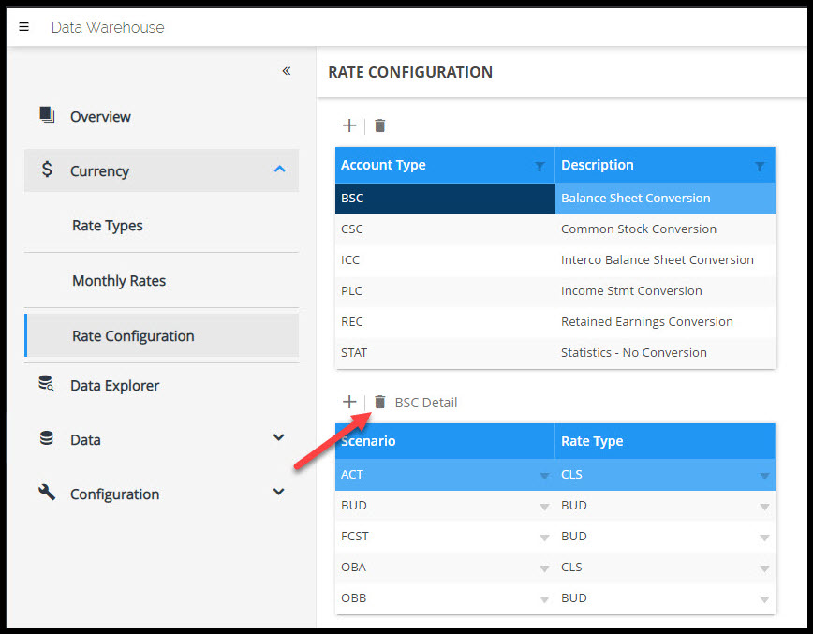Open the CLS rate type dropdown for ACT

click(x=764, y=476)
